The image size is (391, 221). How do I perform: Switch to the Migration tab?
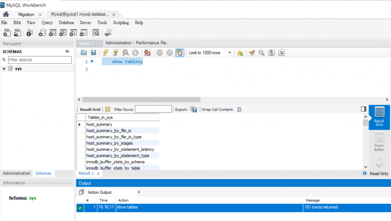26,15
